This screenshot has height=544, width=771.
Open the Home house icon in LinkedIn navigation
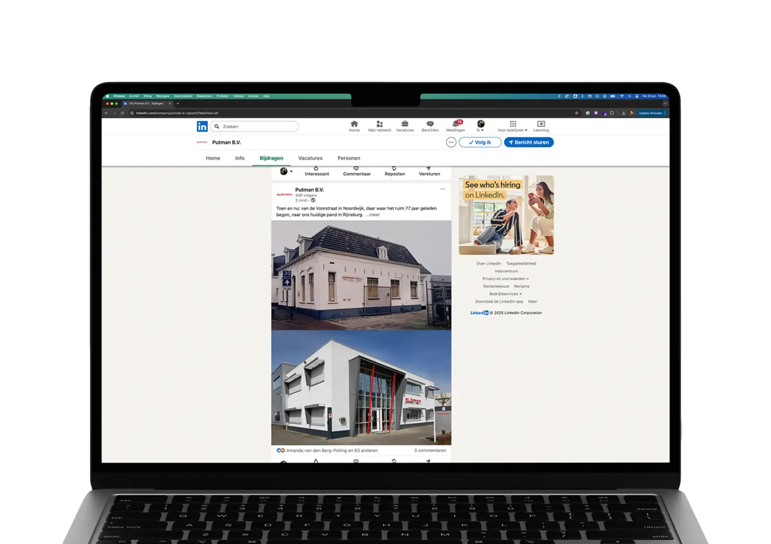[354, 124]
